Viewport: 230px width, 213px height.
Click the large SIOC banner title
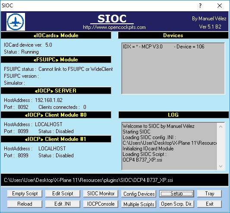coord(112,19)
